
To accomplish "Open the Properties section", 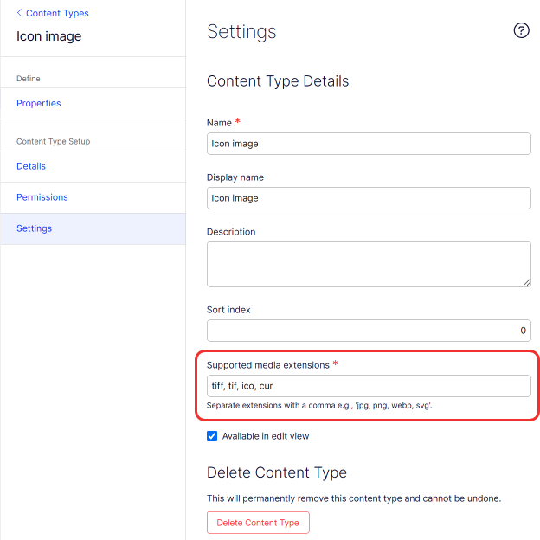I will (93, 103).
